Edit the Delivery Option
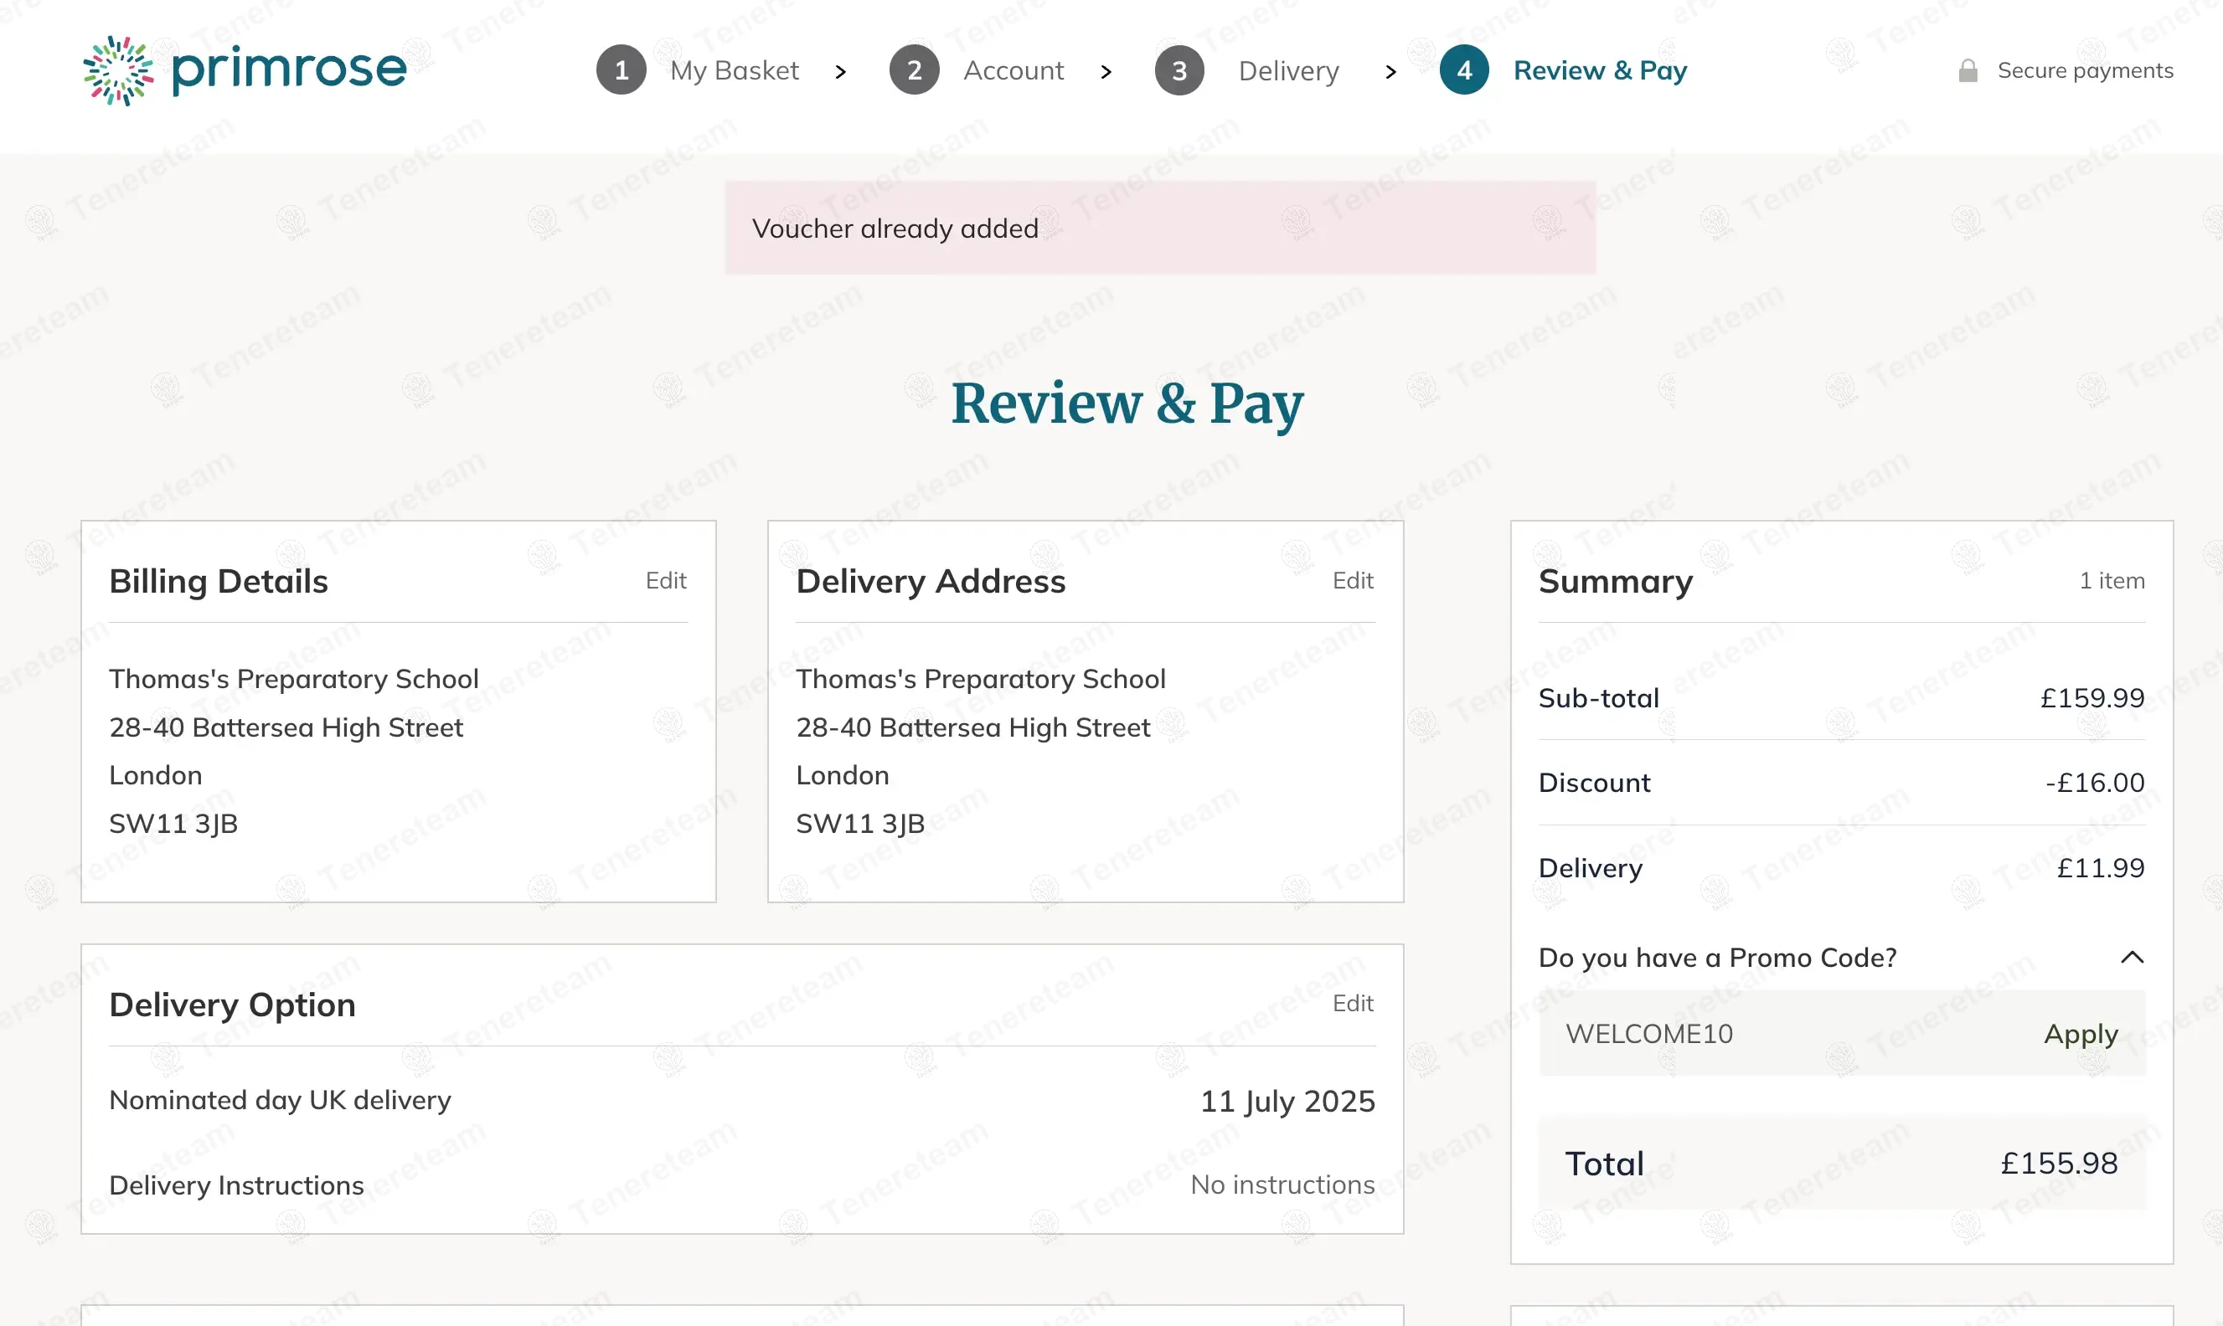This screenshot has height=1326, width=2223. click(1353, 1004)
